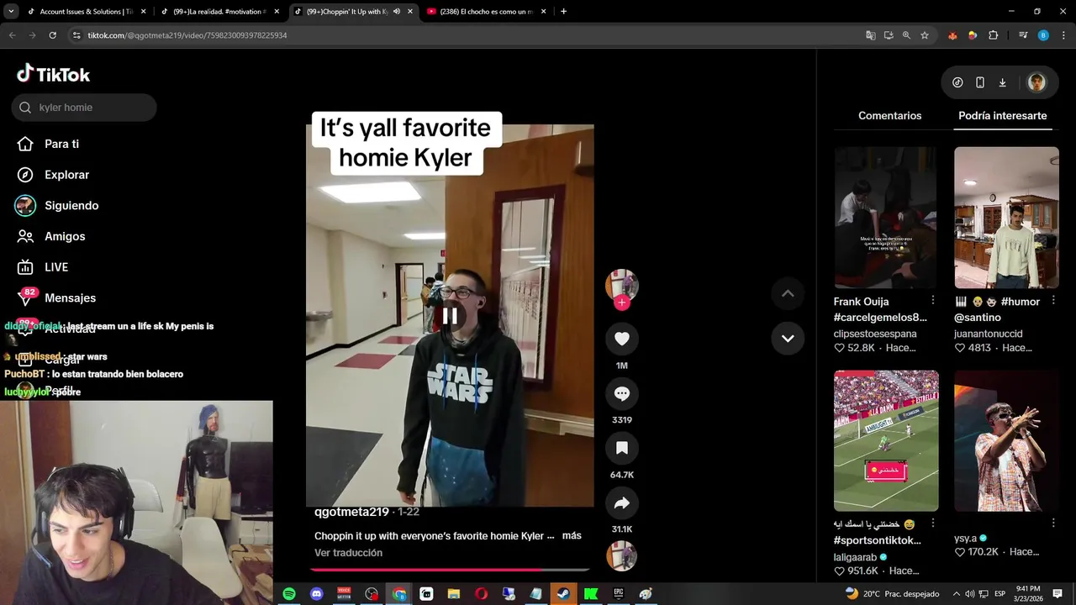The height and width of the screenshot is (605, 1076).
Task: Open the kitchen #humor video thumbnail
Action: [x=1006, y=218]
